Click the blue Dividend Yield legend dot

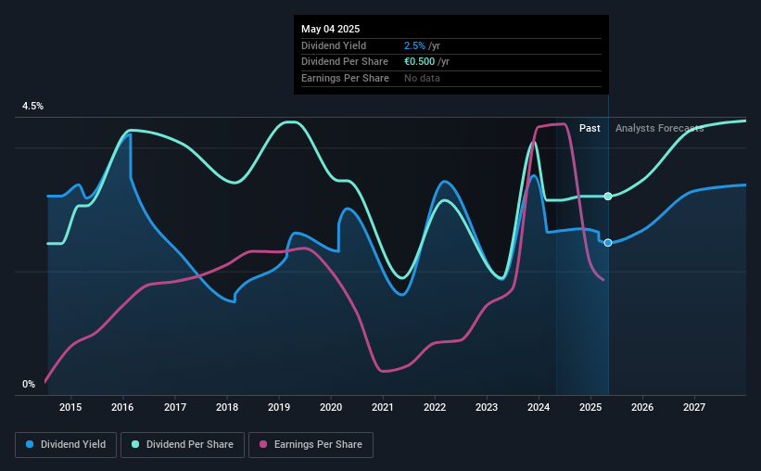click(30, 444)
